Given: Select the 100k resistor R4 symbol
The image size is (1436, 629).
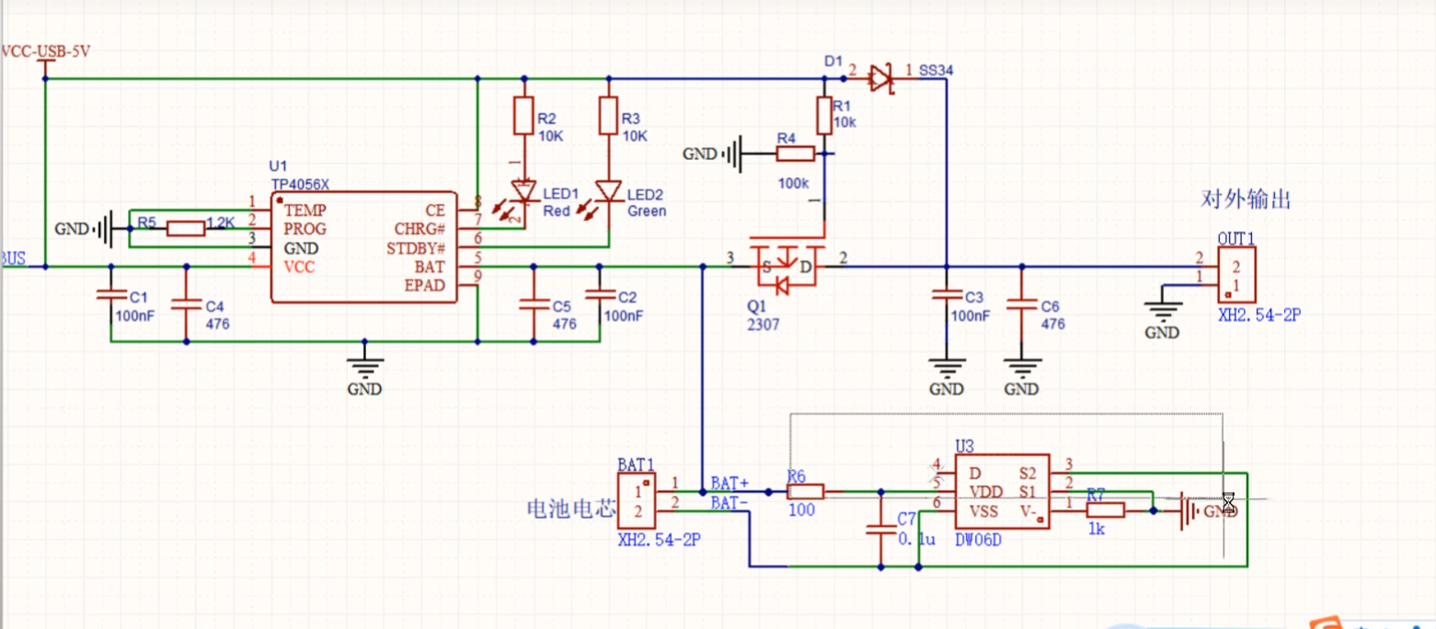Looking at the screenshot, I should (x=796, y=153).
